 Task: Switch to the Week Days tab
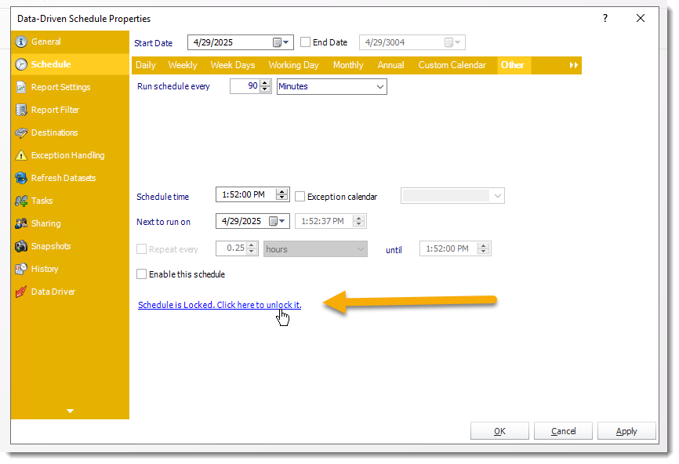(233, 65)
